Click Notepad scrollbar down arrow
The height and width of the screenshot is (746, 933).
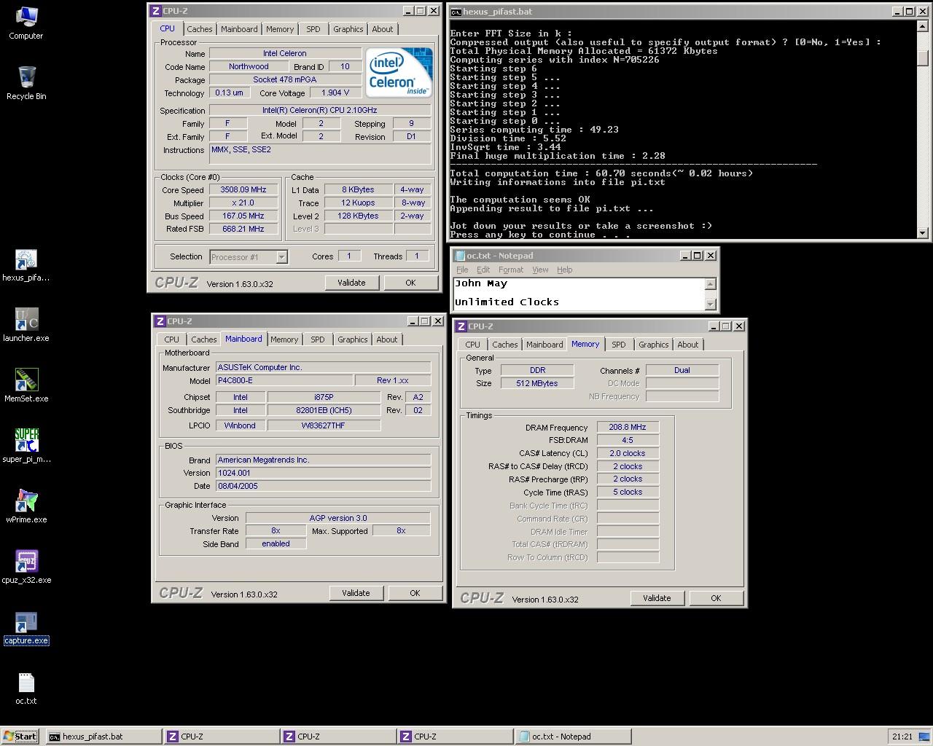[711, 305]
